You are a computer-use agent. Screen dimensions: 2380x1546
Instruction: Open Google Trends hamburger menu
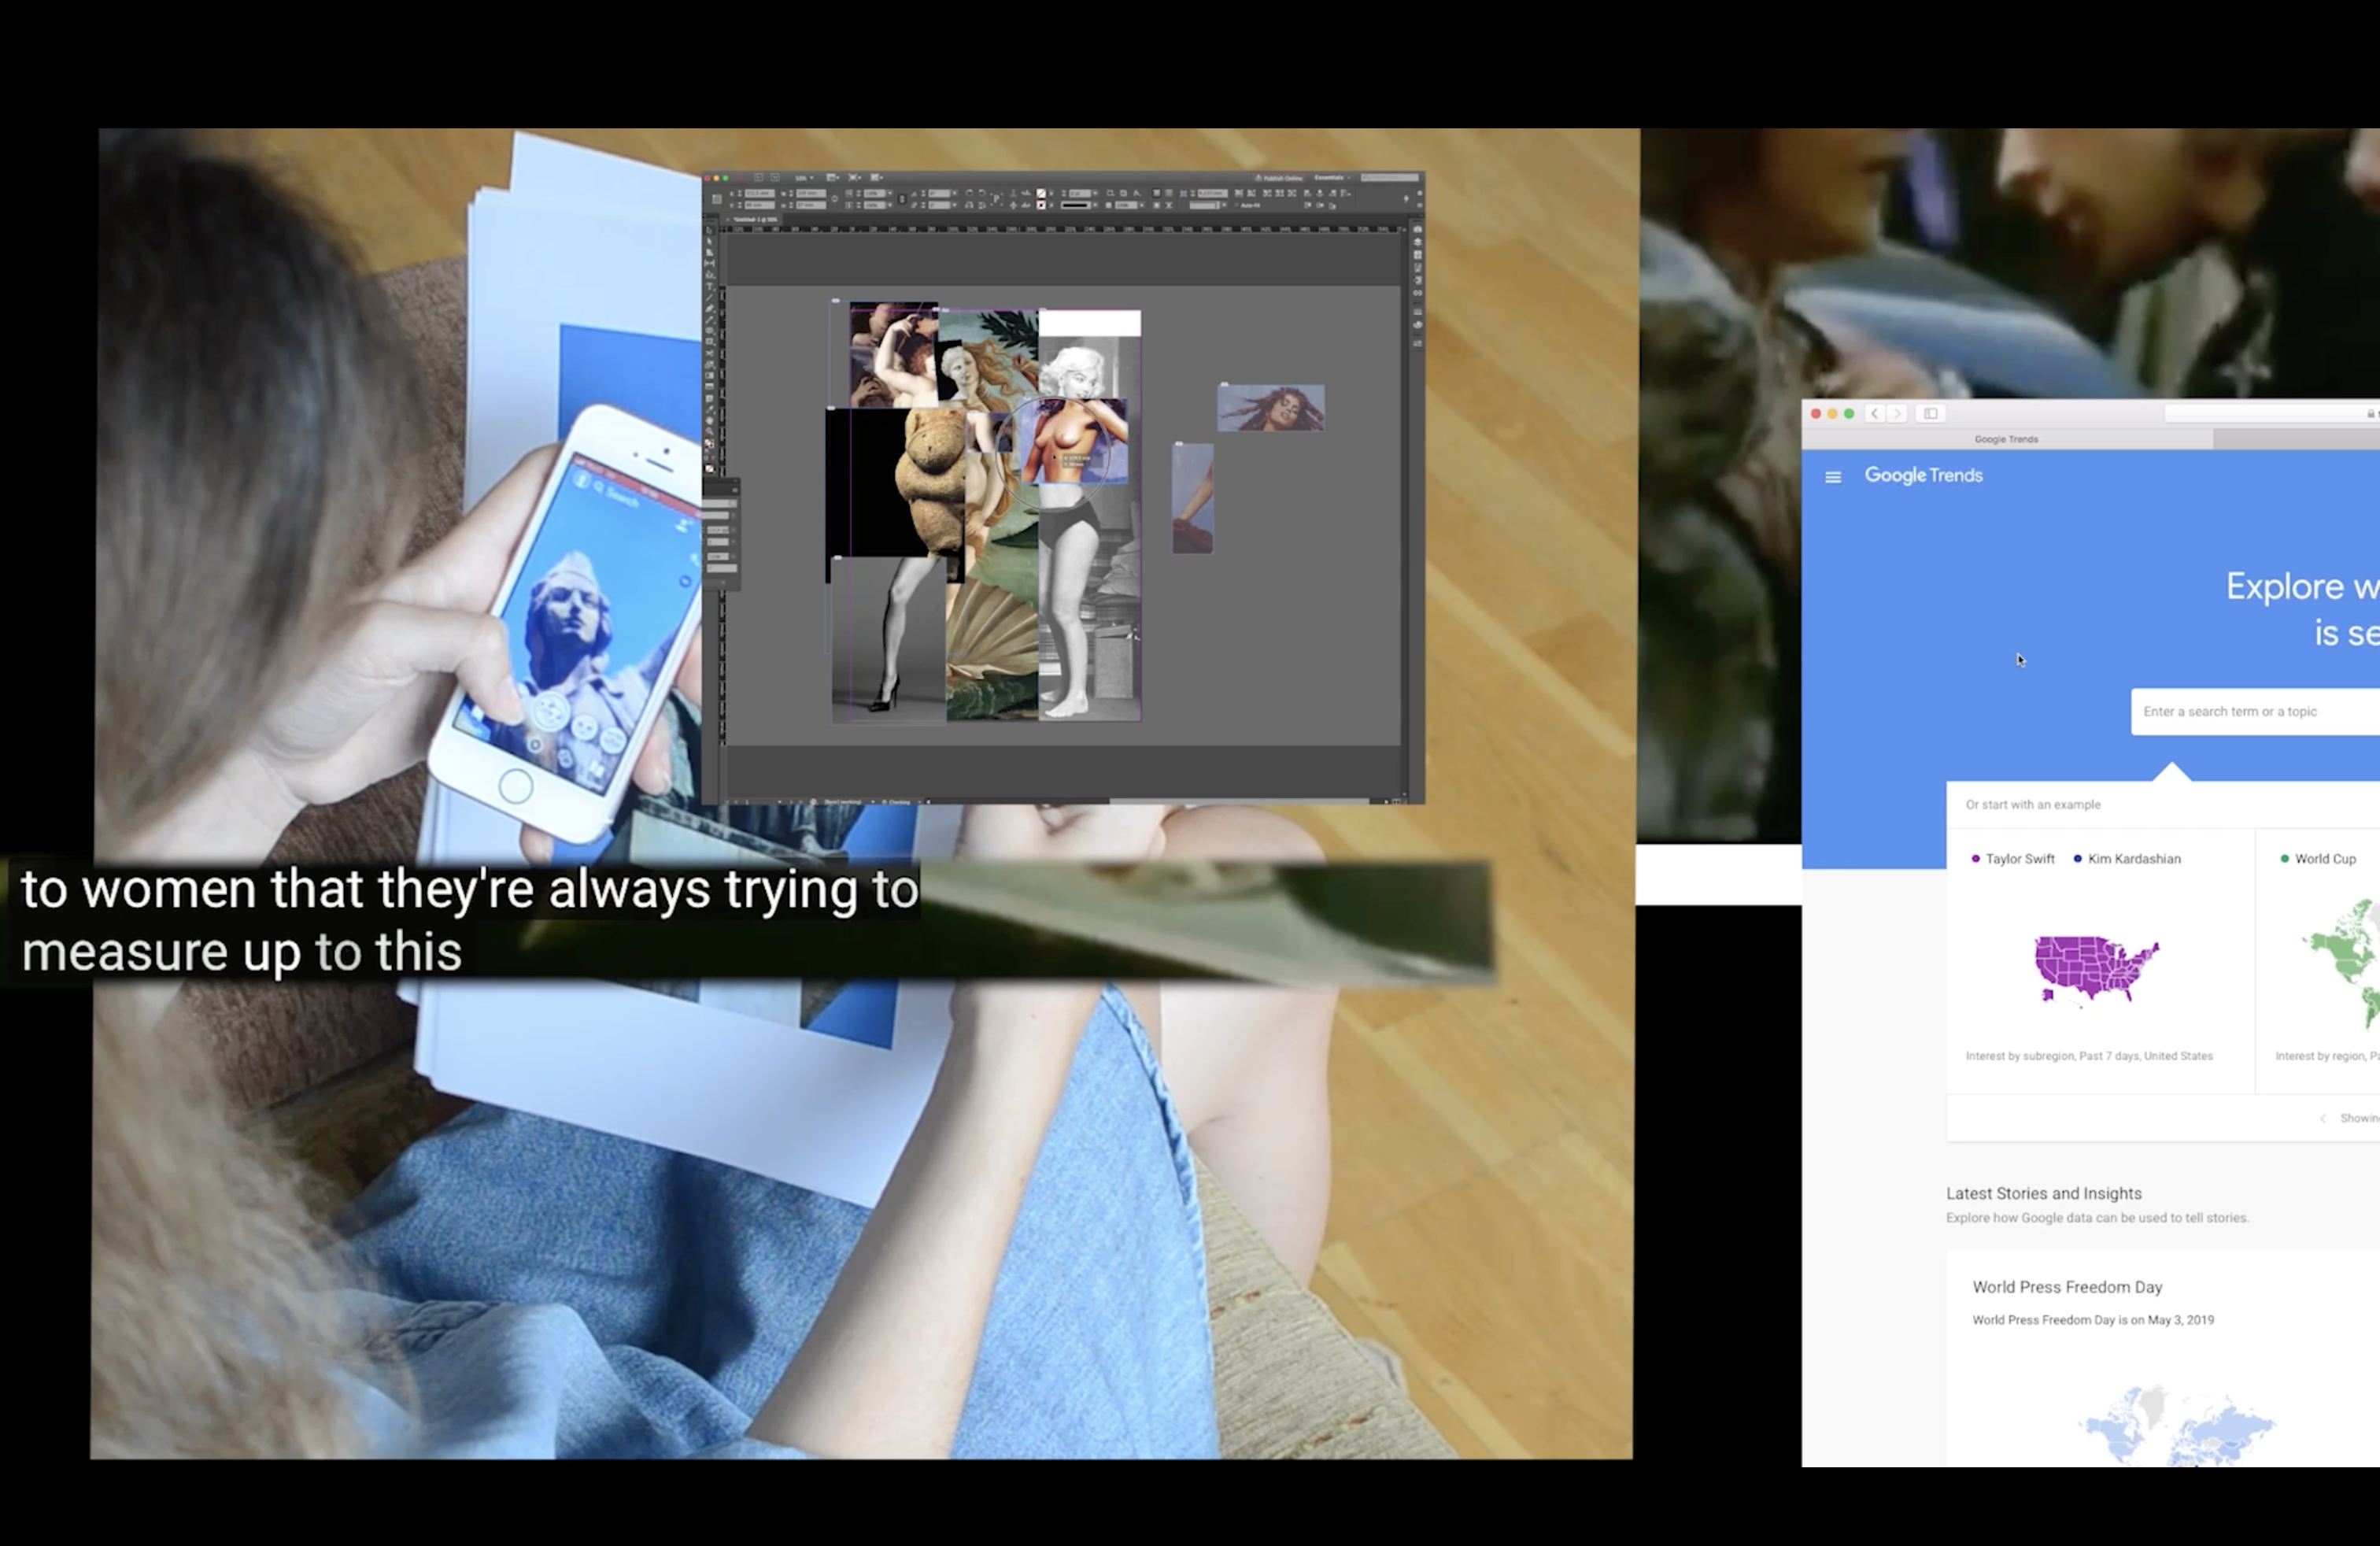[x=1833, y=477]
